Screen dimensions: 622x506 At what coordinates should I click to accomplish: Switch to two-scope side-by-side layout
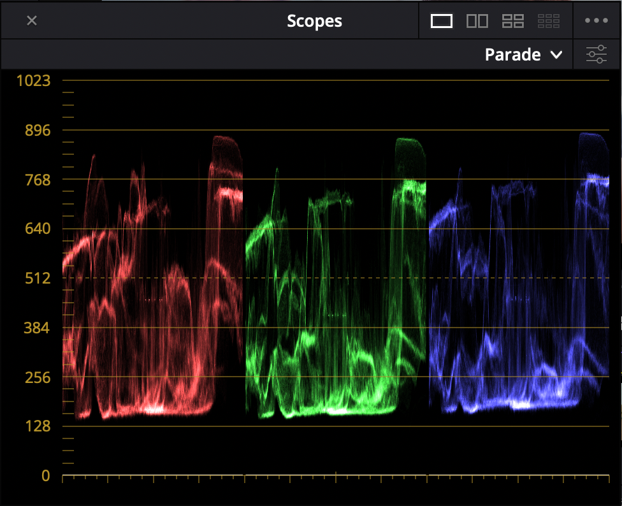pos(477,21)
